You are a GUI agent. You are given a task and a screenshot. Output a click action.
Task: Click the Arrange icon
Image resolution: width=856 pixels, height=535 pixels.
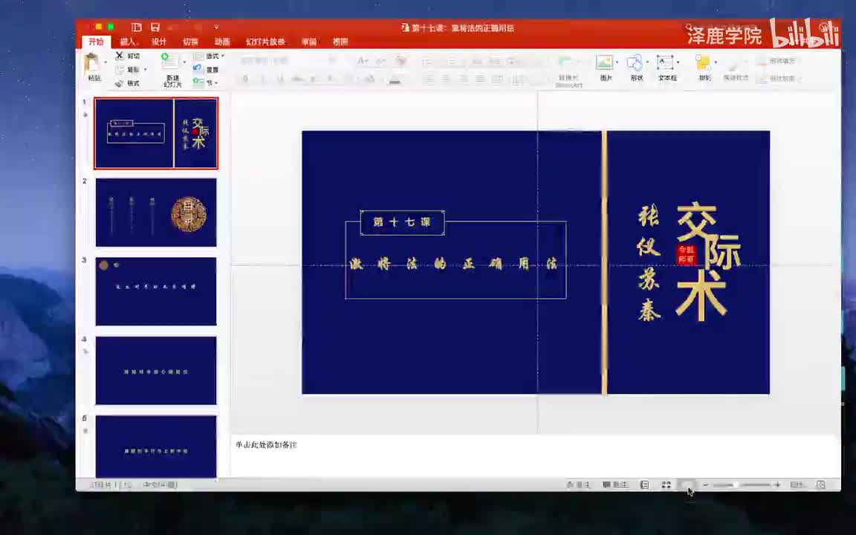tap(703, 62)
